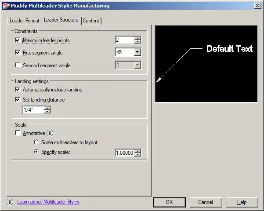
Task: Switch to Leader Format tab
Action: point(25,21)
